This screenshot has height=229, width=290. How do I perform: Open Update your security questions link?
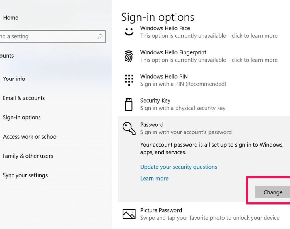pos(179,167)
